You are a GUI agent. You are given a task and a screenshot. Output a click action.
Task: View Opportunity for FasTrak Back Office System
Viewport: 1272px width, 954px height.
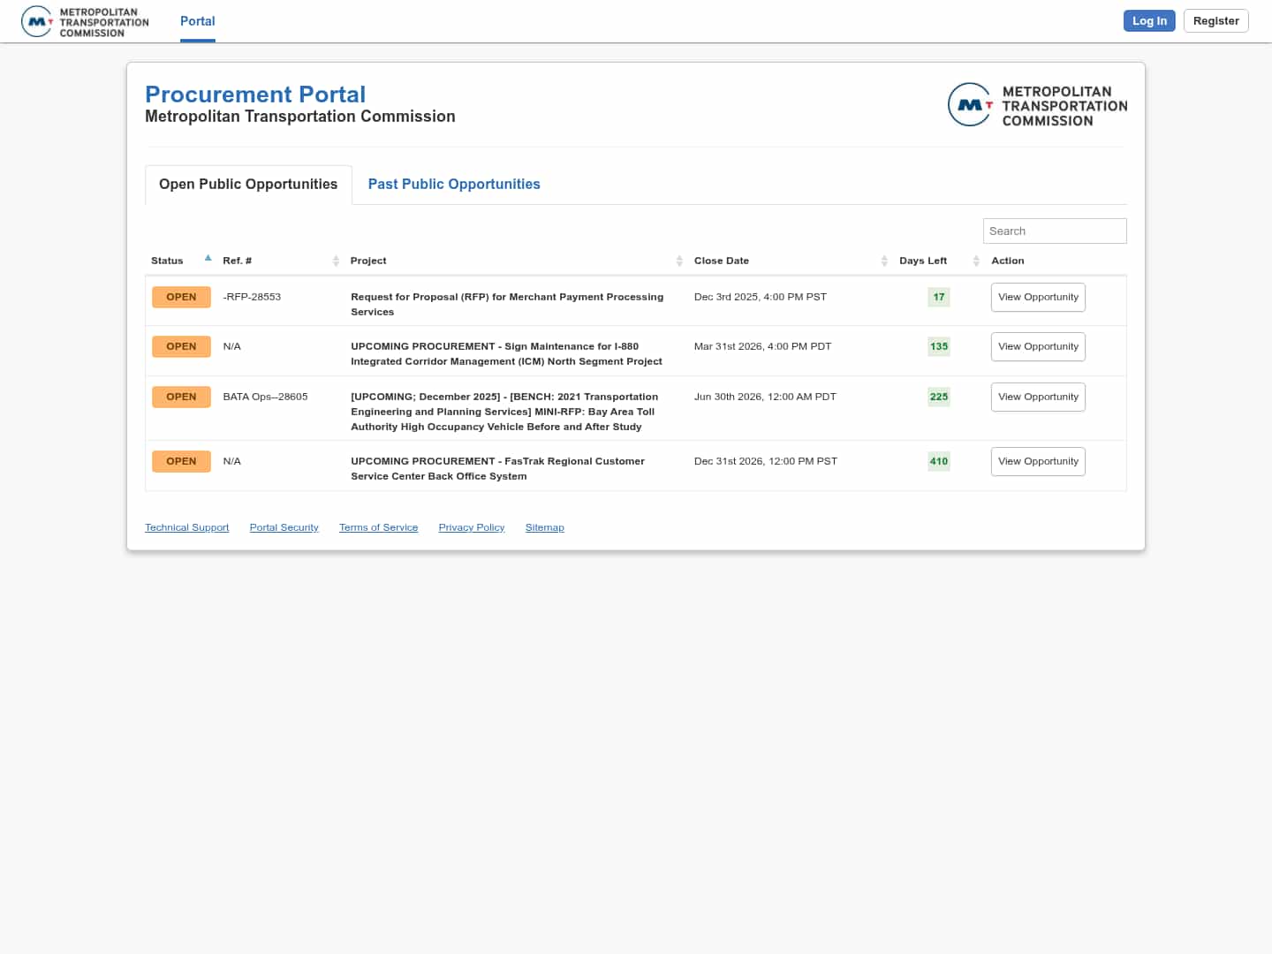[1037, 462]
